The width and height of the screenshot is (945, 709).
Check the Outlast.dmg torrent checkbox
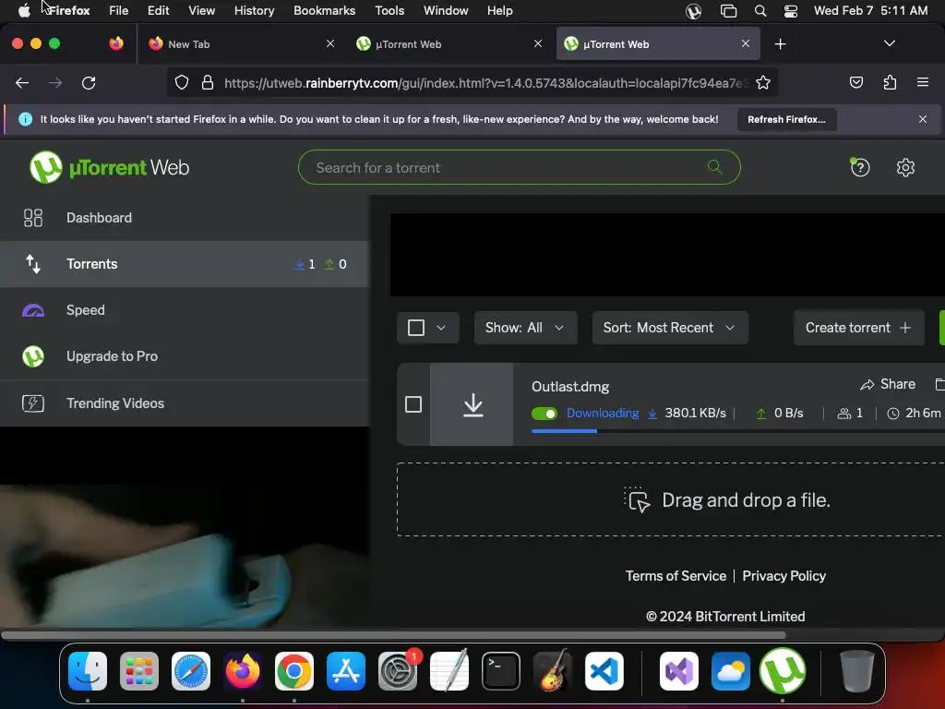[x=413, y=404]
